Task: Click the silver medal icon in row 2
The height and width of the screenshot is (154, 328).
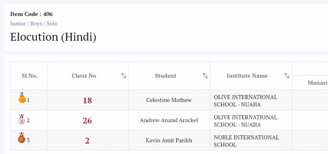Action: (21, 120)
